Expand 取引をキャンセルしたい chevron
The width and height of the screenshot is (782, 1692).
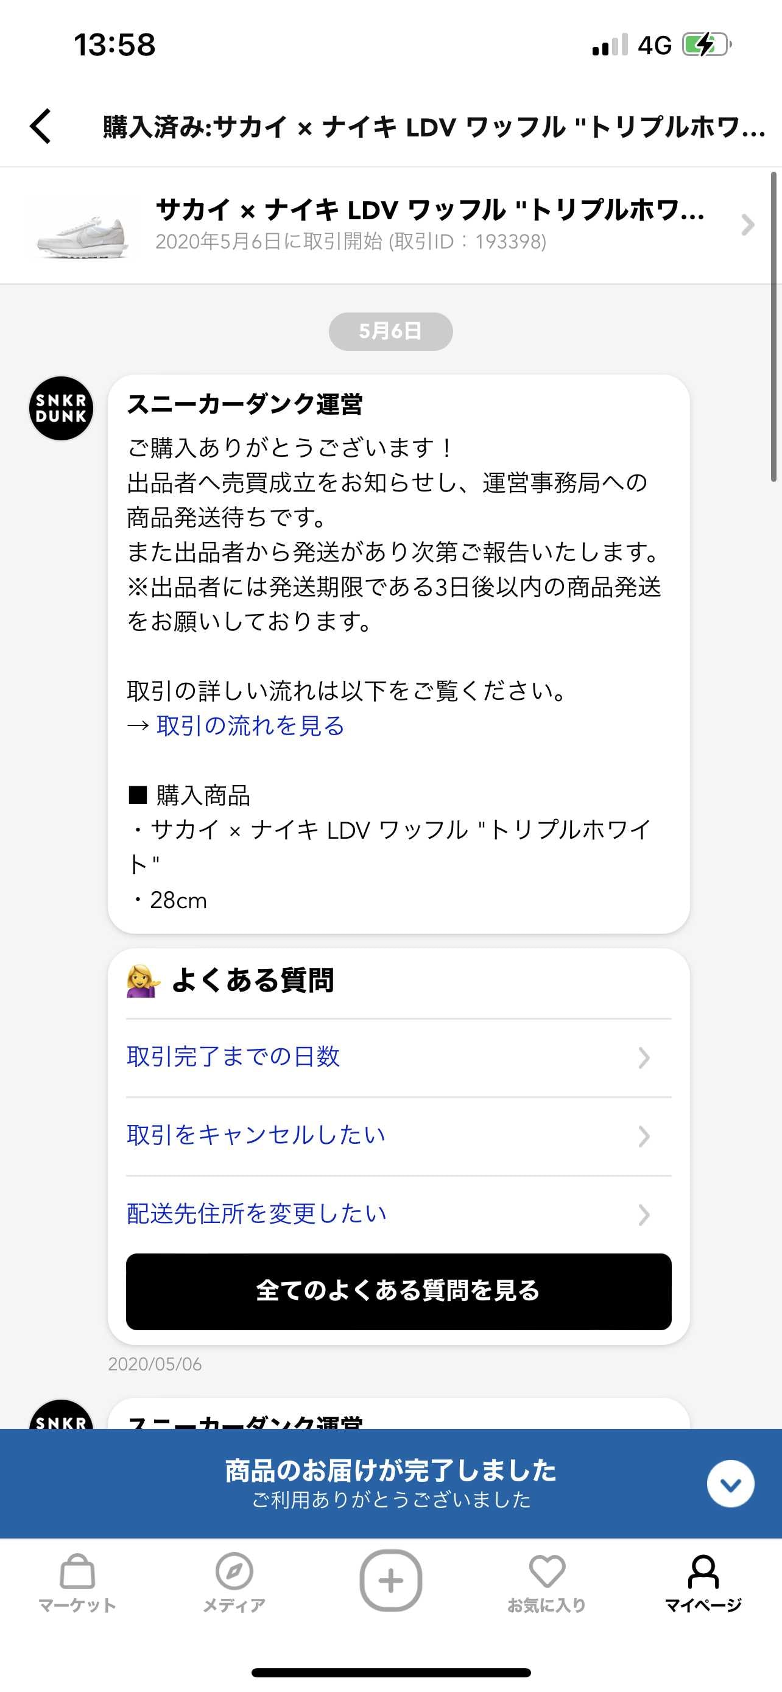644,1136
